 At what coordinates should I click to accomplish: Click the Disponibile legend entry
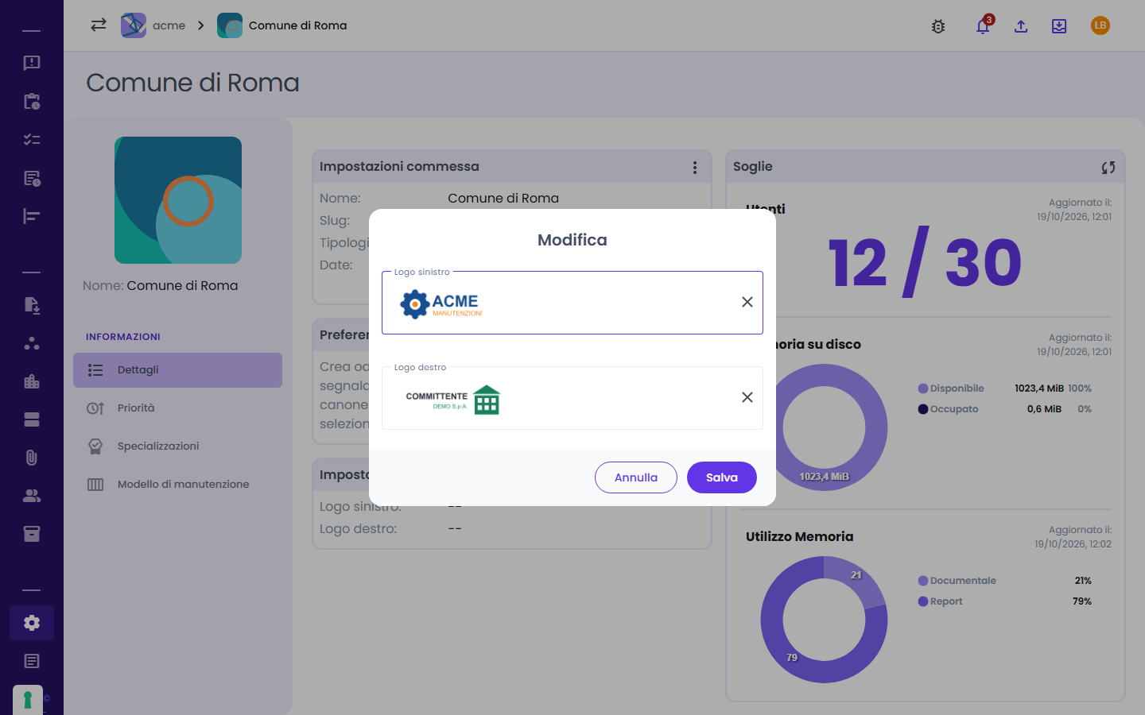(x=951, y=388)
